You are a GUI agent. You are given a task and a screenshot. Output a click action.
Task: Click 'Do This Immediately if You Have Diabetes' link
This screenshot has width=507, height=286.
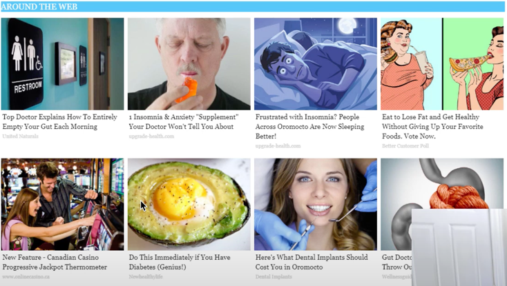(180, 262)
